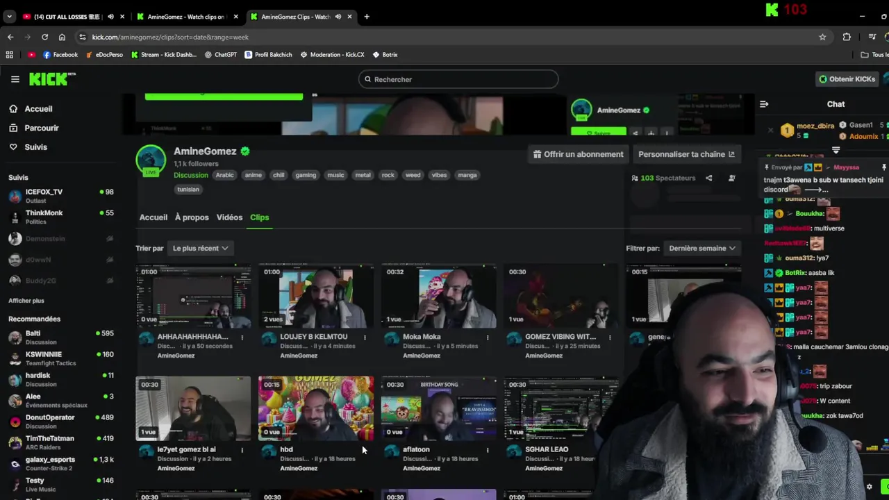Collapse the chat panel icon
This screenshot has height=500, width=889.
pyautogui.click(x=764, y=104)
